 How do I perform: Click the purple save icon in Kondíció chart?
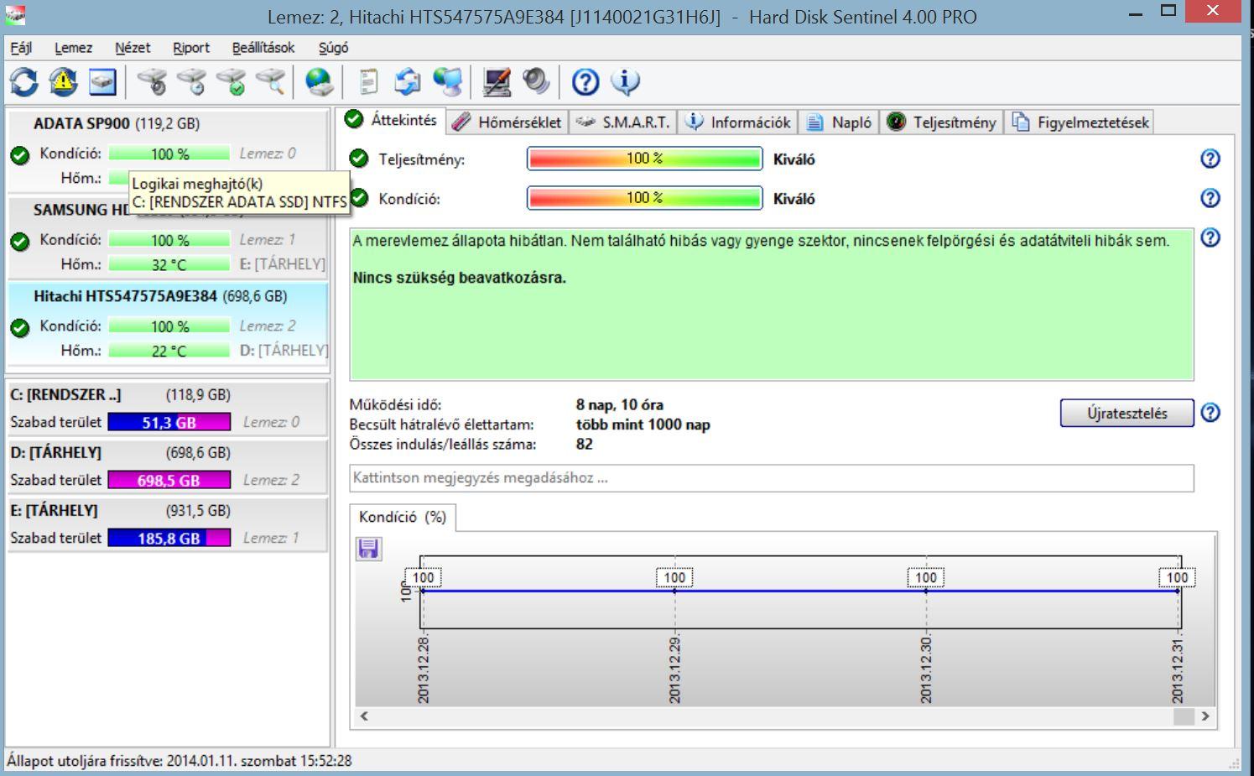368,549
